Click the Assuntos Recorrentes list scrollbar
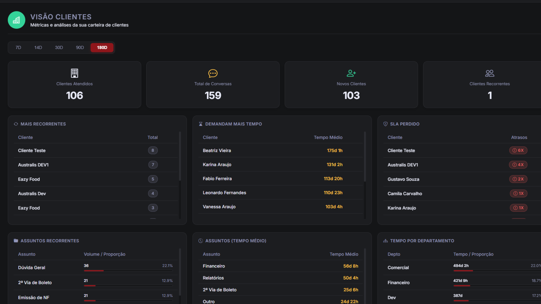Image resolution: width=541 pixels, height=304 pixels. pyautogui.click(x=180, y=272)
